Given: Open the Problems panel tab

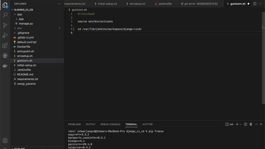Looking at the screenshot, I should pyautogui.click(x=75, y=124).
